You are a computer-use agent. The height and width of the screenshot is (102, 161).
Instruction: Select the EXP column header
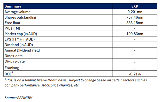click(135, 6)
